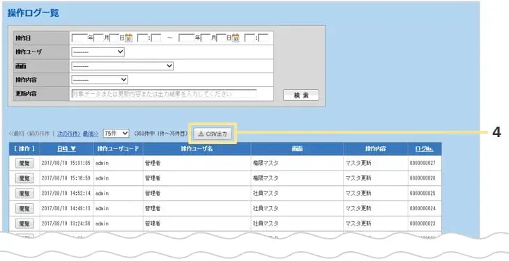The height and width of the screenshot is (261, 509).
Task: Click the start date year input field
Action: pos(79,38)
